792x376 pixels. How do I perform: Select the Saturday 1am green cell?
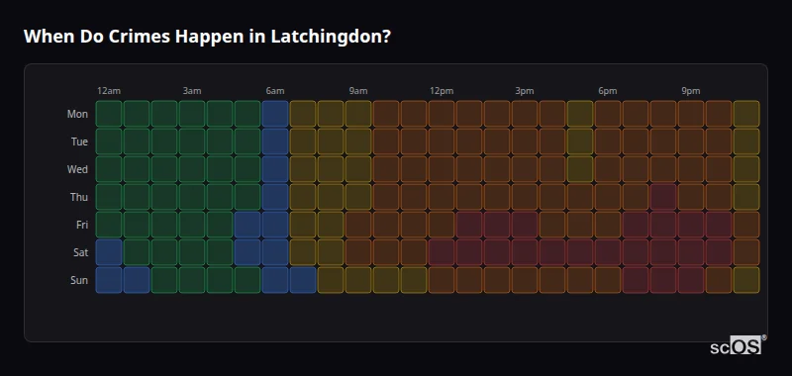click(137, 252)
